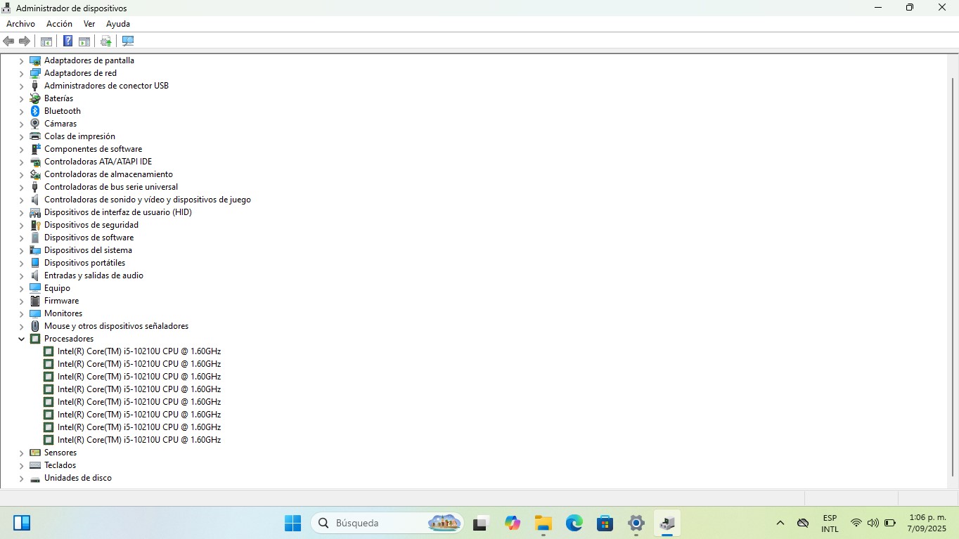Click the Firmware chip icon

35,301
